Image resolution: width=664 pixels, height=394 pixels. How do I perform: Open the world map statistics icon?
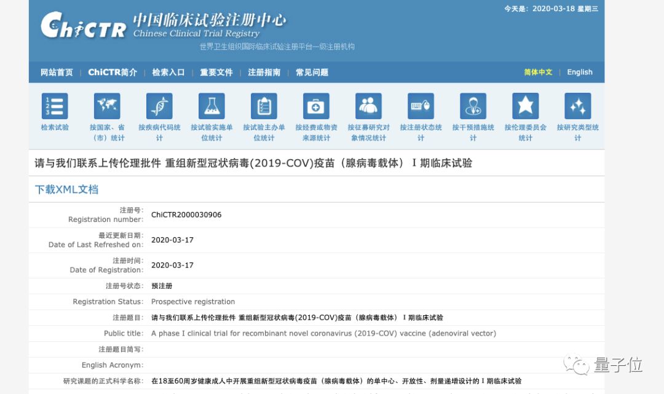pos(107,106)
